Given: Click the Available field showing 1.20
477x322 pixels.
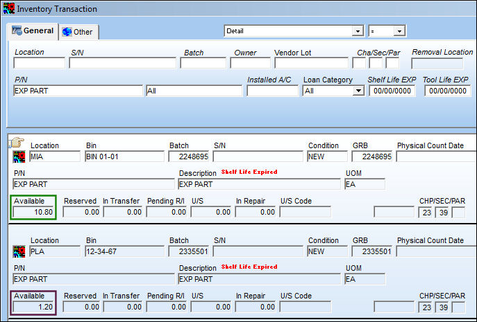Looking at the screenshot, I should [33, 307].
